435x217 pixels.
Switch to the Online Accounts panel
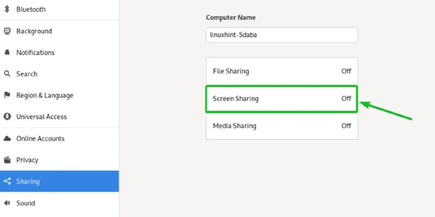40,138
